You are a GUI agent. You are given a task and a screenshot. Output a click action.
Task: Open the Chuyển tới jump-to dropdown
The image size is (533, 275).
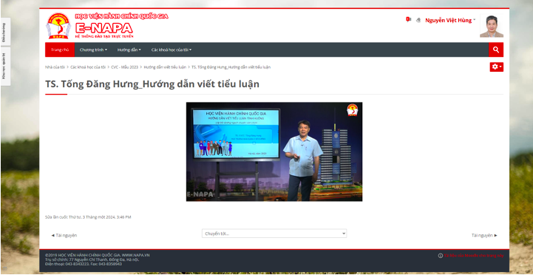(274, 234)
